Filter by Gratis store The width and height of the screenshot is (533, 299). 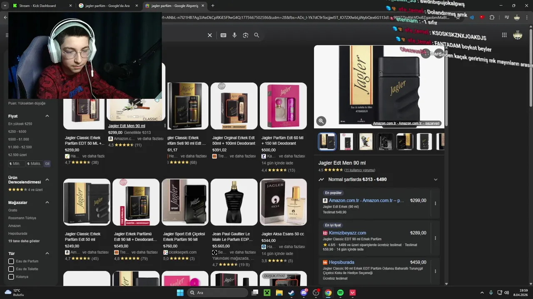pos(13,210)
